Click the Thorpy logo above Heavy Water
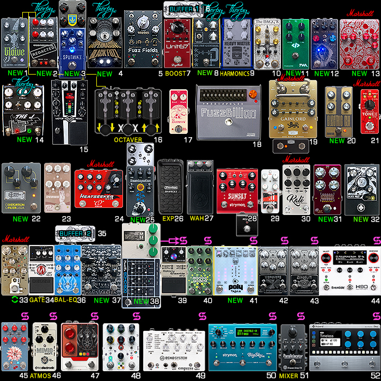The image size is (381, 381). [237, 11]
